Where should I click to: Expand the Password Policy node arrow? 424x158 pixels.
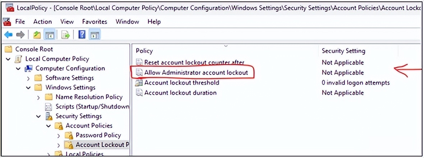pos(59,135)
